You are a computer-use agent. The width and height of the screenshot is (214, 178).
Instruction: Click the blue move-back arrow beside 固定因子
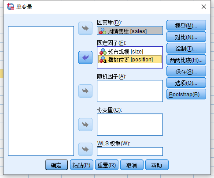(x=85, y=57)
